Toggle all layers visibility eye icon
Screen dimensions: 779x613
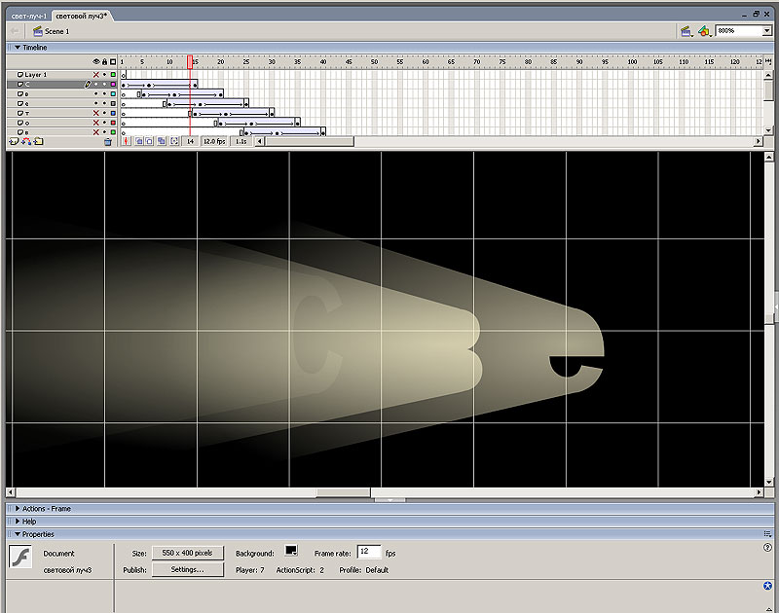click(95, 61)
